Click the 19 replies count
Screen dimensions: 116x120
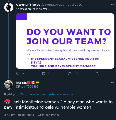click(23, 73)
